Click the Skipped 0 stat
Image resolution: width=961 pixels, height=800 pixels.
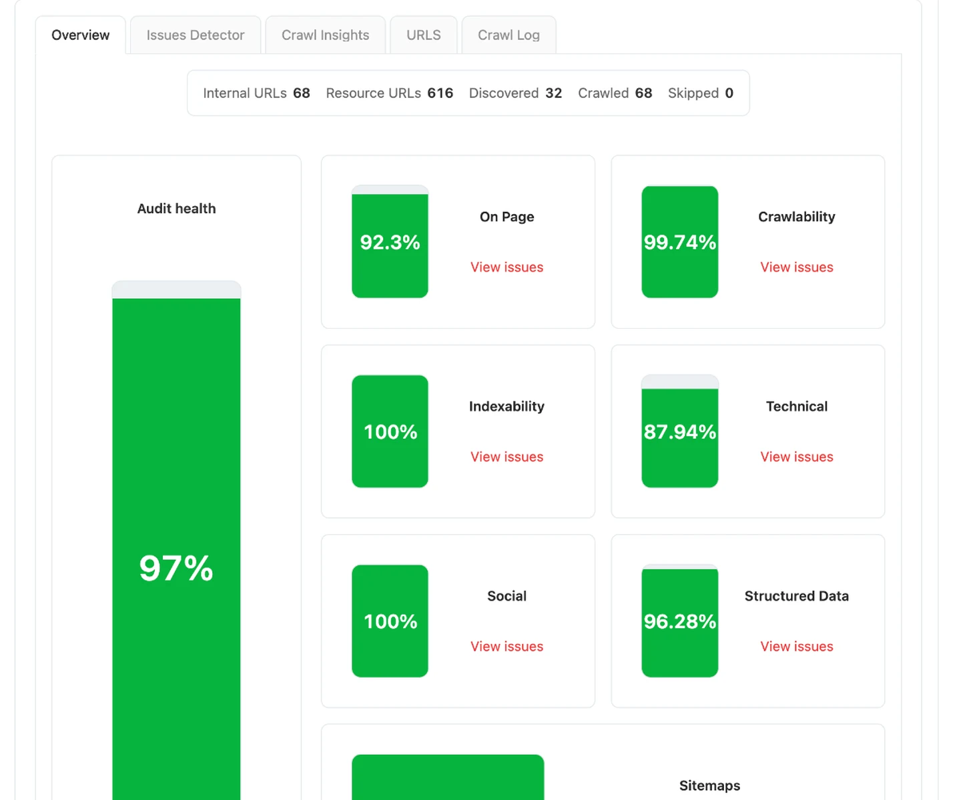click(701, 93)
